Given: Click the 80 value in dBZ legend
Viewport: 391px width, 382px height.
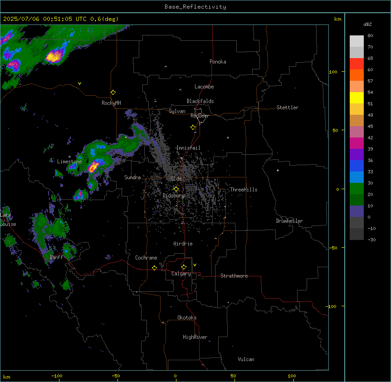Looking at the screenshot, I should pyautogui.click(x=370, y=36).
